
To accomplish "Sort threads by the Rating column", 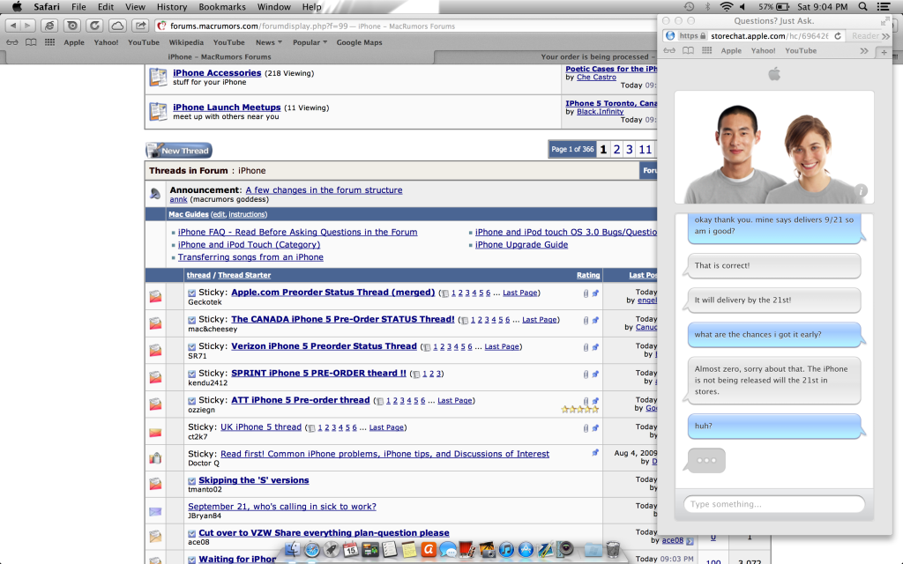I will click(588, 275).
